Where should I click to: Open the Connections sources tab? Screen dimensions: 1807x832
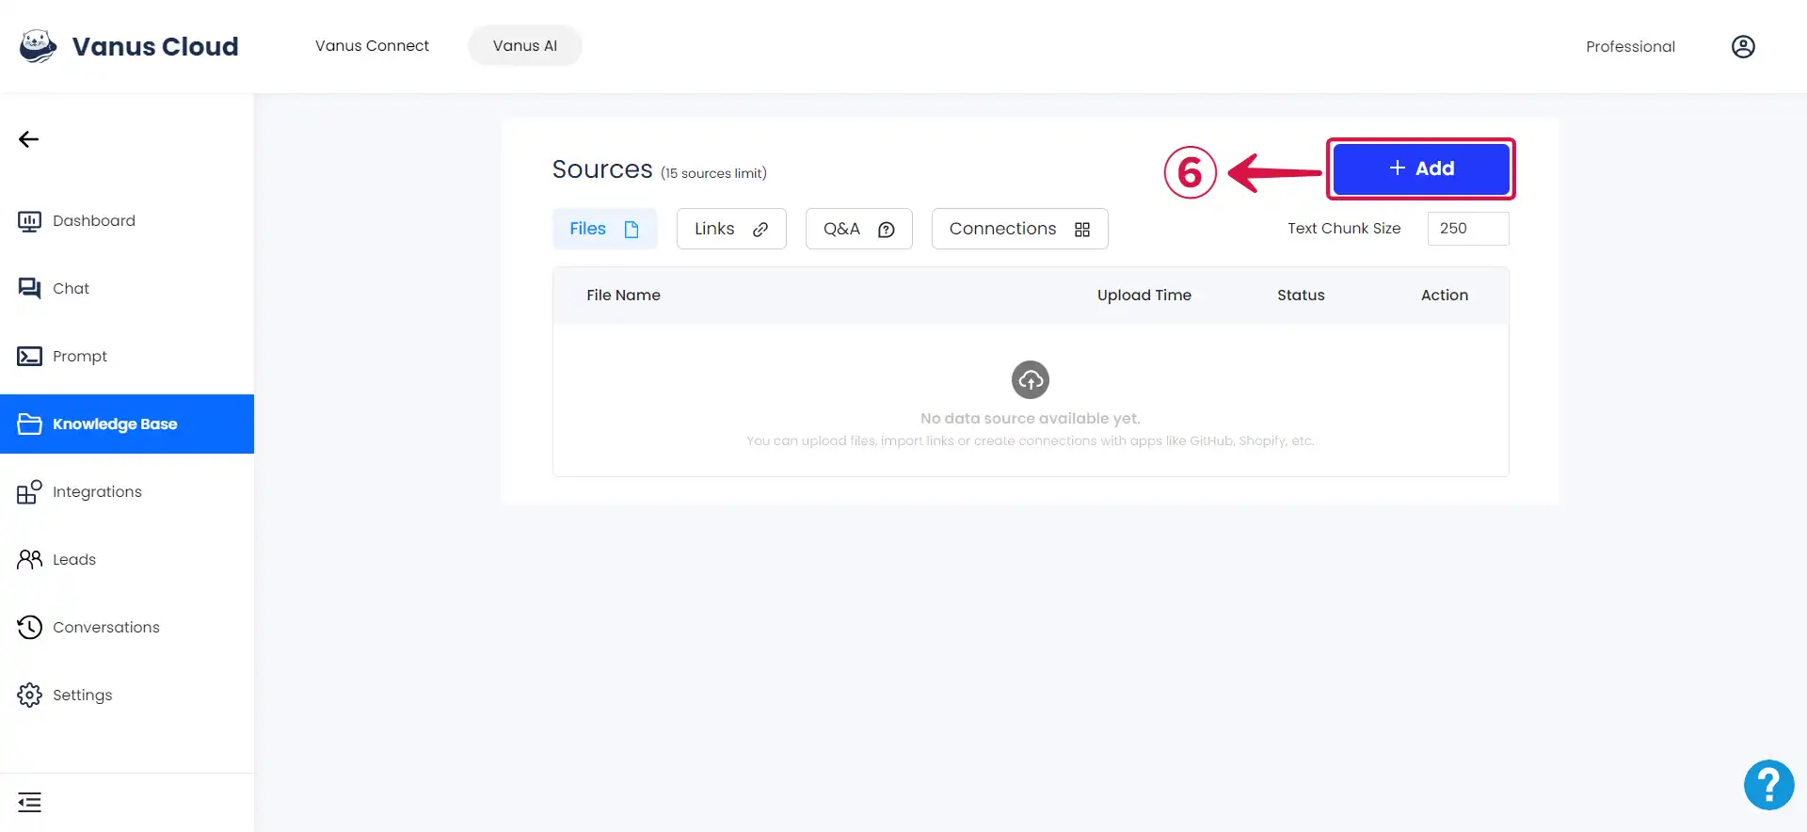1020,229
